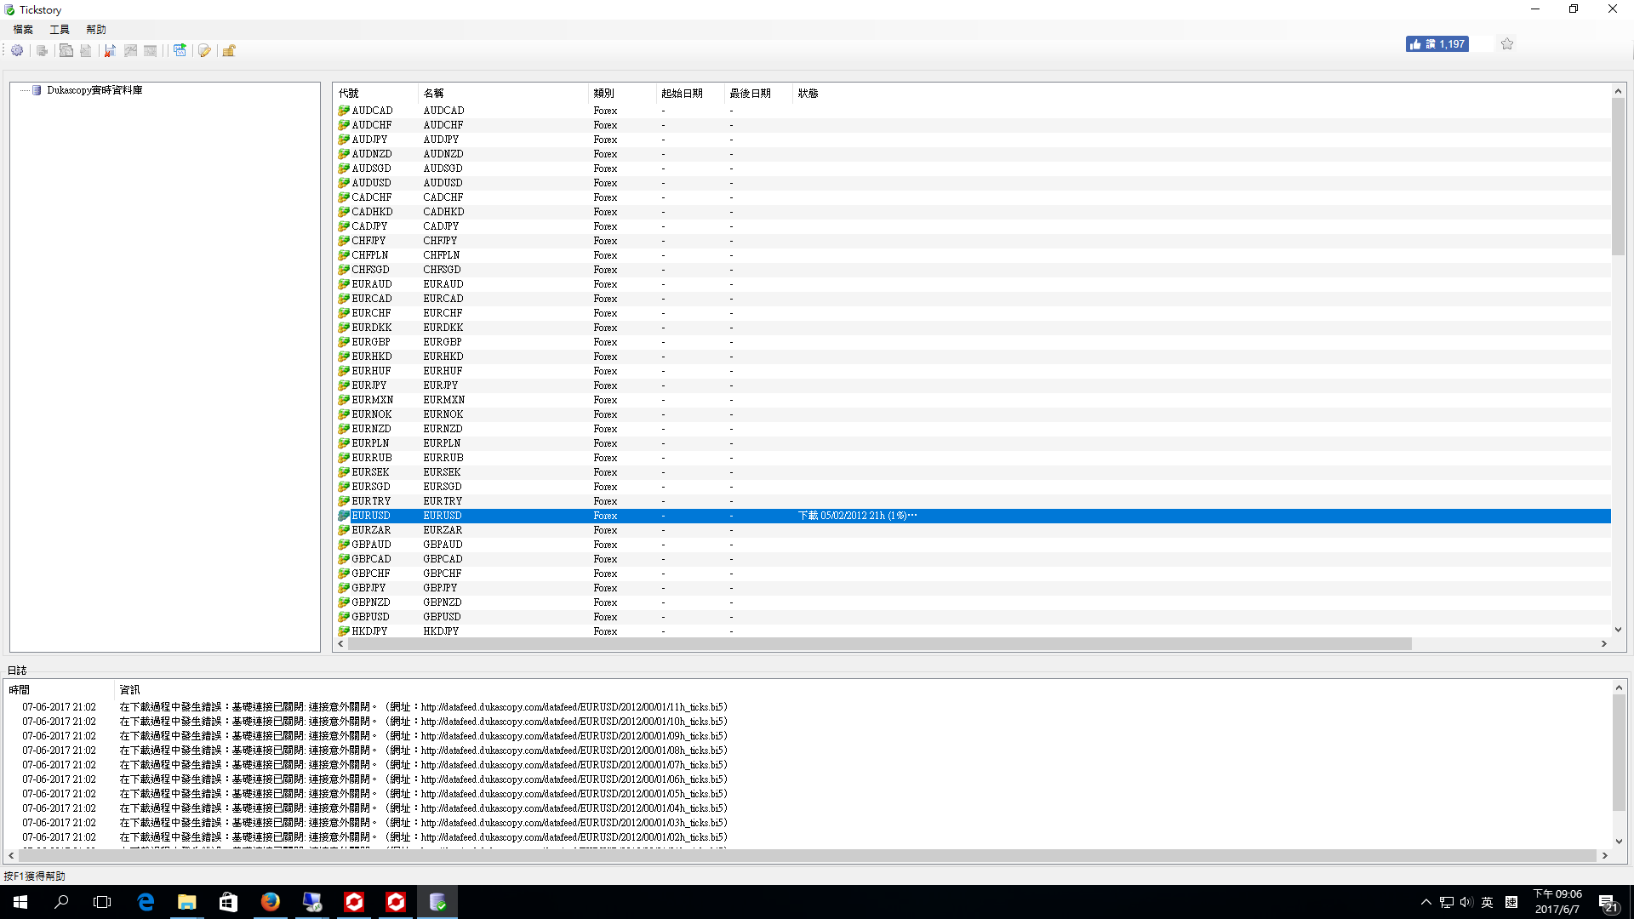Click the greyed chart icon in the toolbar
The image size is (1634, 919).
click(x=130, y=51)
